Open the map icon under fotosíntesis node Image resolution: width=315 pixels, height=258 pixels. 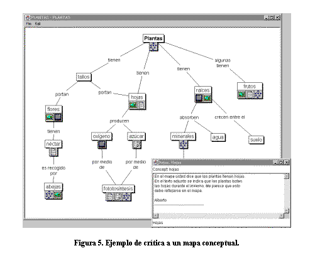point(126,196)
